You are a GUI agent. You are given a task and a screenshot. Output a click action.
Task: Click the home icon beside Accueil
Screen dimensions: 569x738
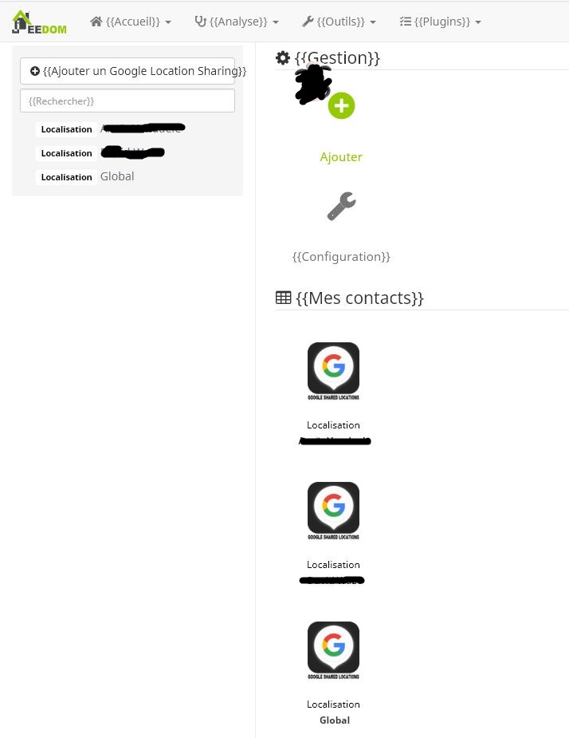click(96, 22)
